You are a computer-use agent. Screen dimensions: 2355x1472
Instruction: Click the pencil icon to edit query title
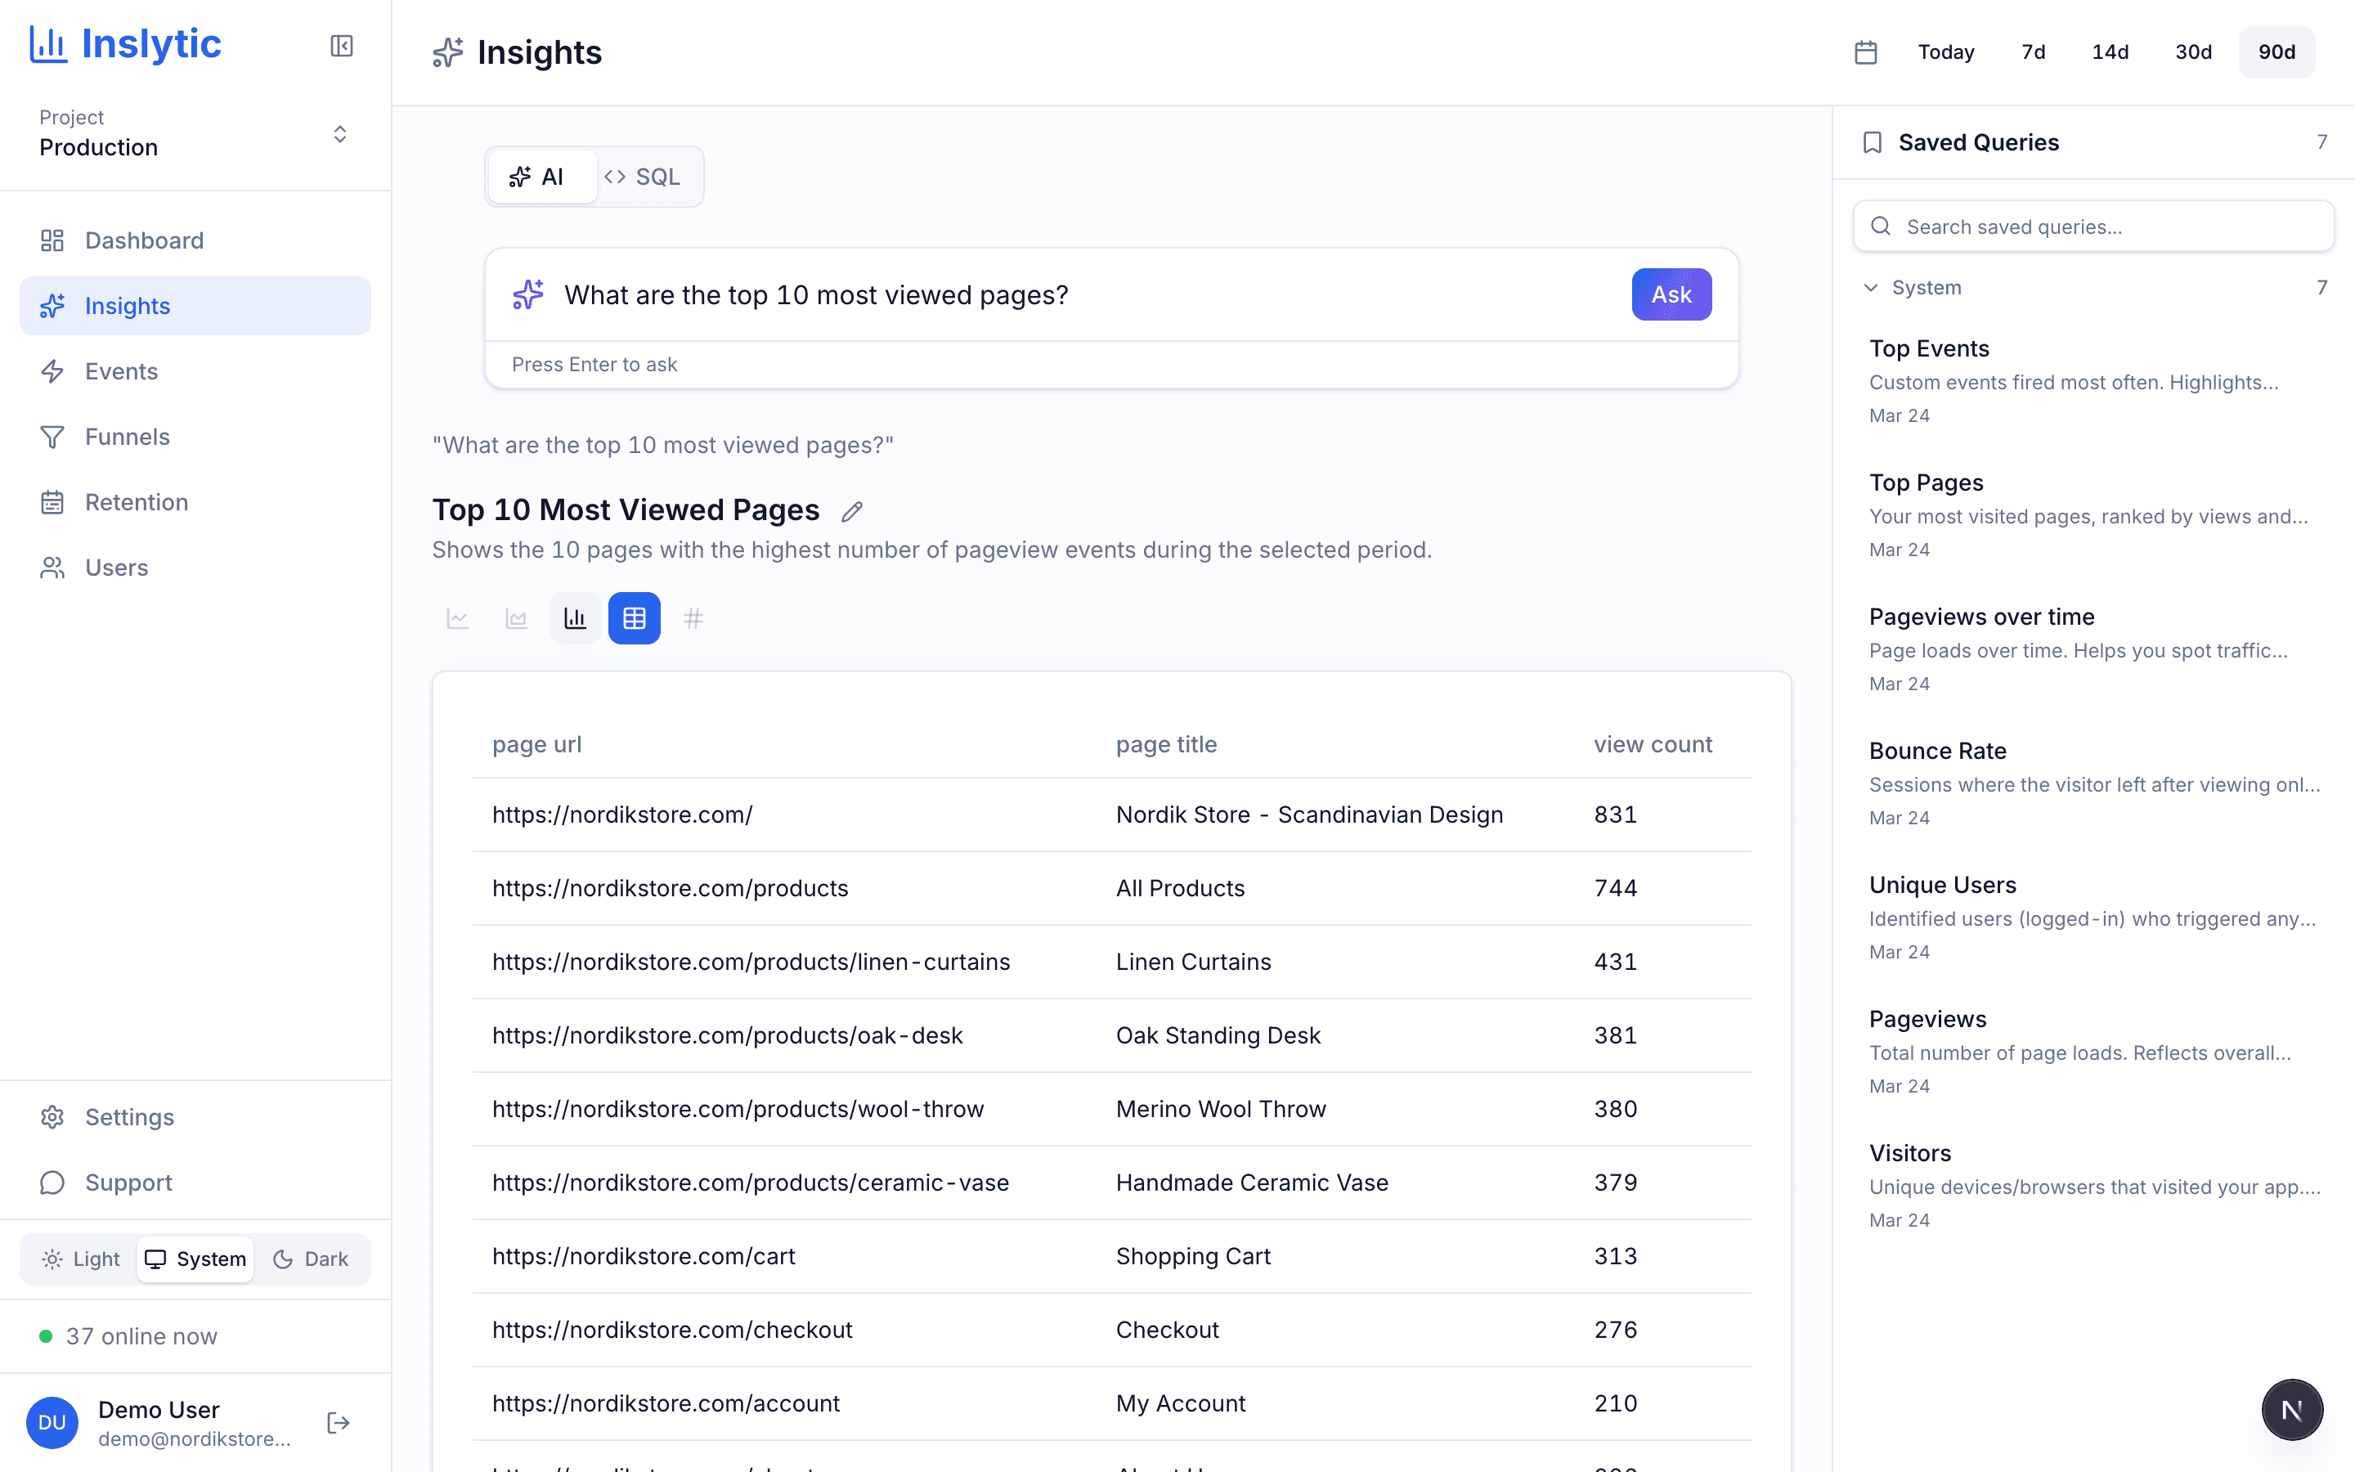pyautogui.click(x=851, y=511)
